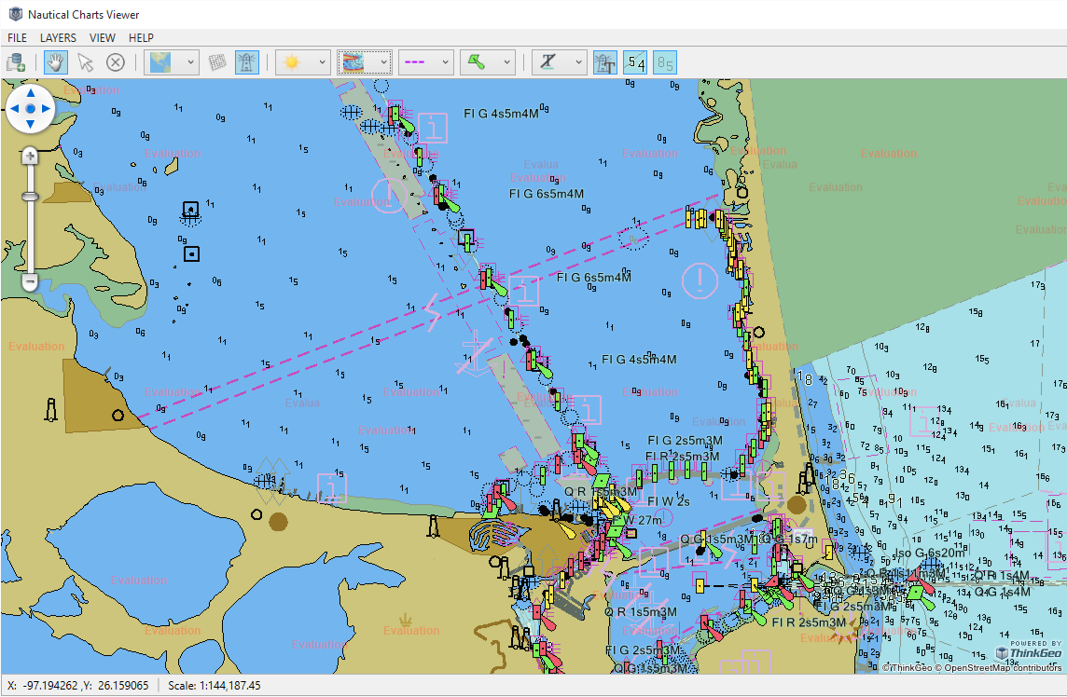Select the Pan hand tool
The image size is (1067, 697).
[55, 61]
